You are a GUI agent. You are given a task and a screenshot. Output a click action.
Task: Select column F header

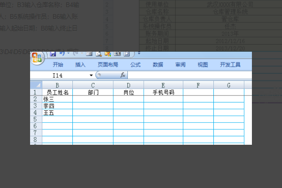(x=198, y=85)
